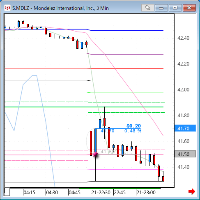
Task: Click the 04:15 time axis label
Action: [x=29, y=193]
